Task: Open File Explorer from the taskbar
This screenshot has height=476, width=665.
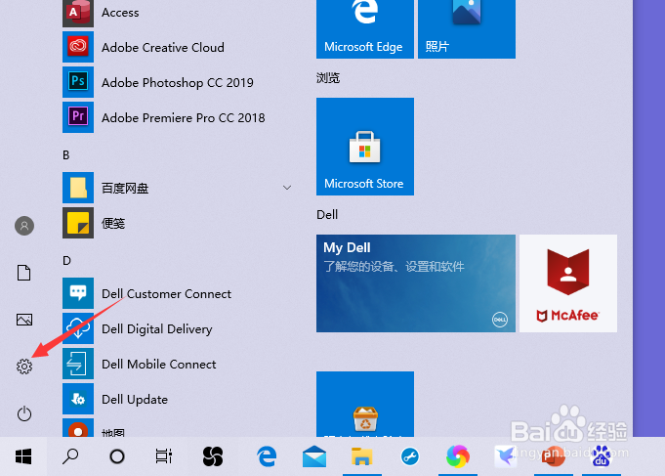Action: pyautogui.click(x=361, y=456)
